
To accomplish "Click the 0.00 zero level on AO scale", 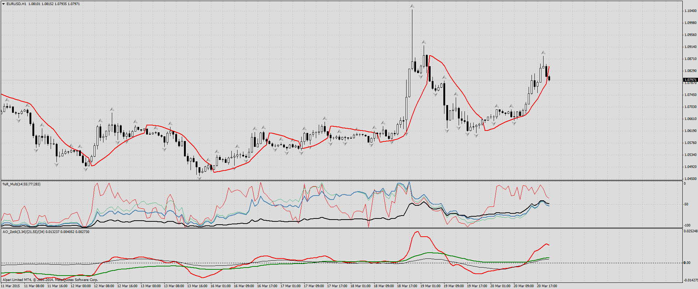I will [687, 262].
